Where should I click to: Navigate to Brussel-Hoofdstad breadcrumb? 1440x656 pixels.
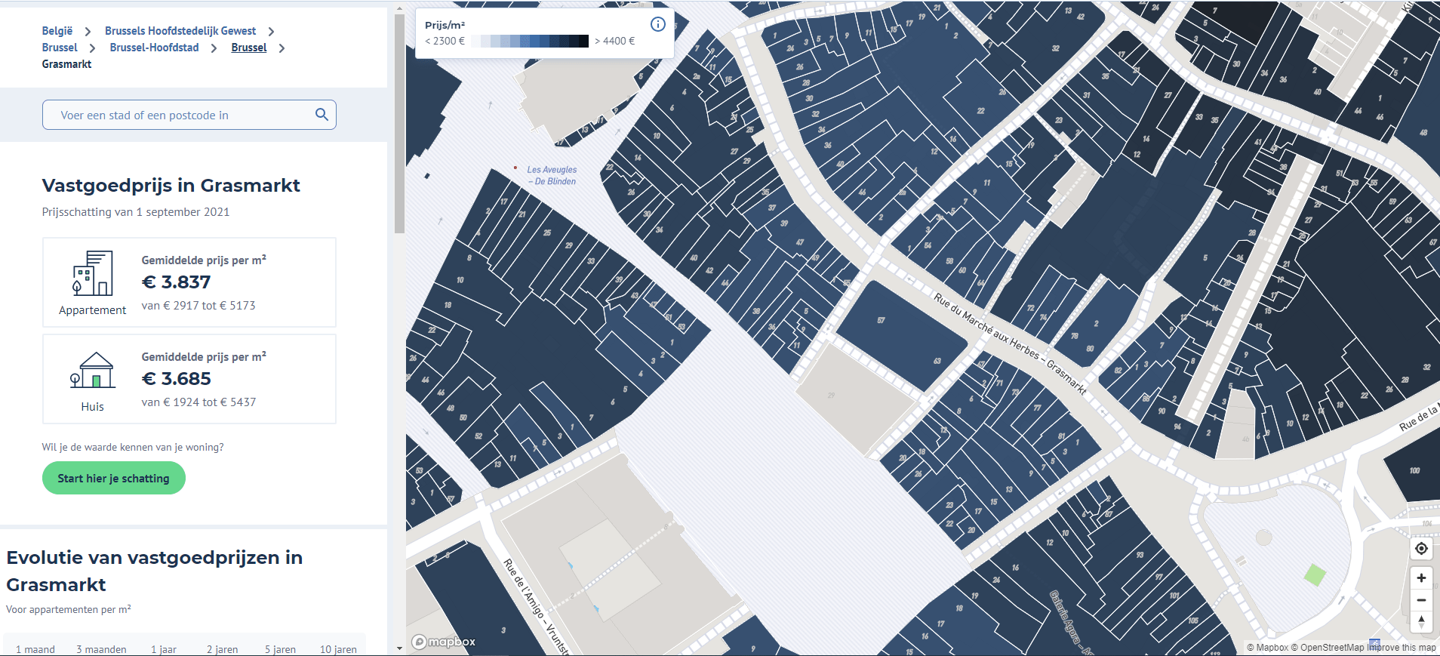coord(154,48)
